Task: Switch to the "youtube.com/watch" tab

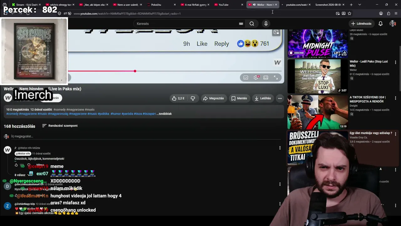Action: tap(296, 5)
